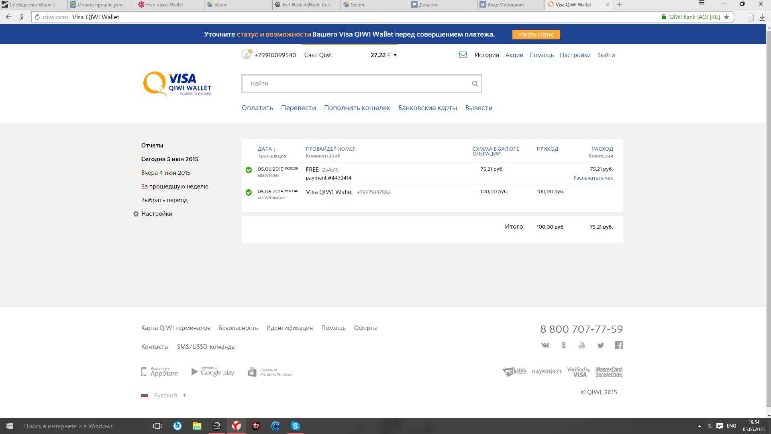Open the new tab plus button
The image size is (771, 434).
click(x=619, y=4)
